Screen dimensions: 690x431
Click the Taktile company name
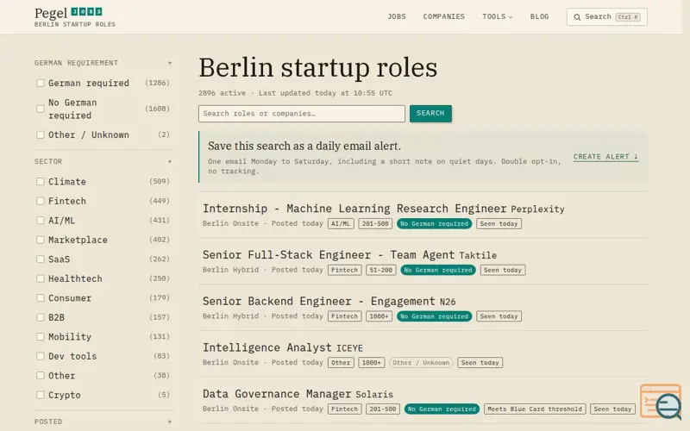pos(478,255)
